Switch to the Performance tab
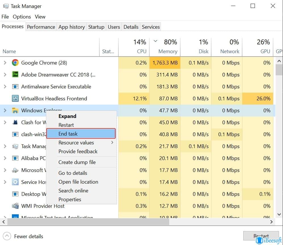The height and width of the screenshot is (245, 283). (41, 27)
